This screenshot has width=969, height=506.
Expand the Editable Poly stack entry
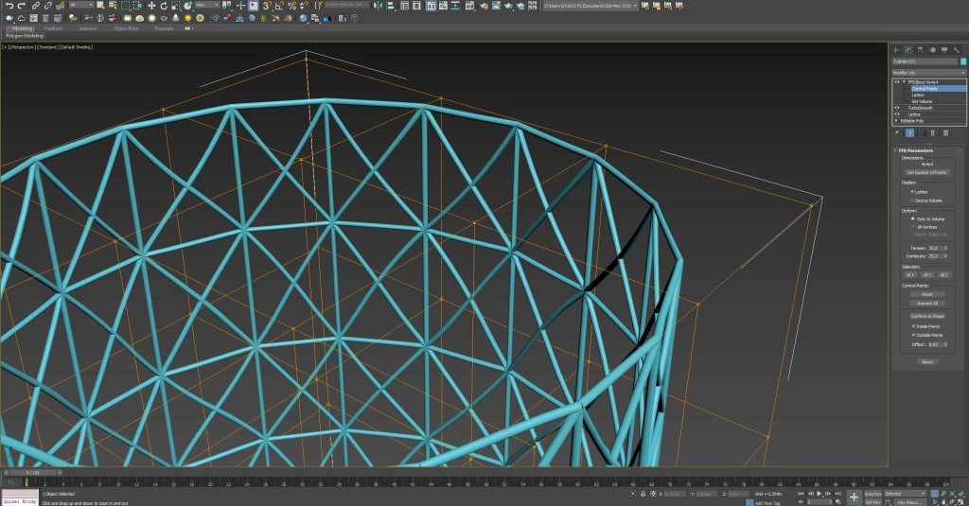pyautogui.click(x=897, y=120)
